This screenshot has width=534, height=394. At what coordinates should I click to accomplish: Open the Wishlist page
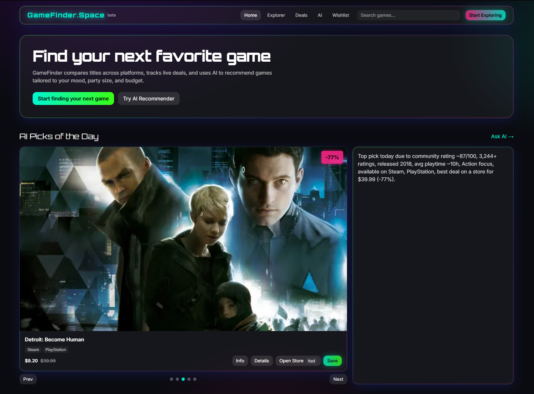pyautogui.click(x=340, y=15)
